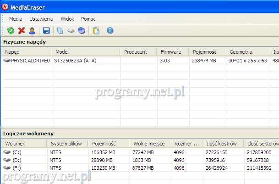Click the blue floppy disk save icon
This screenshot has height=184, width=279.
point(46,31)
